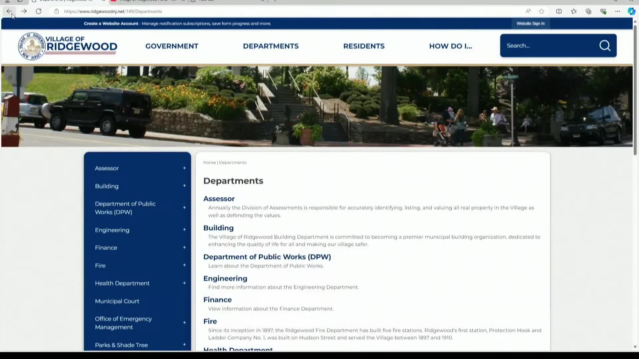Click the Website Sign In button
The height and width of the screenshot is (359, 639).
click(x=531, y=24)
